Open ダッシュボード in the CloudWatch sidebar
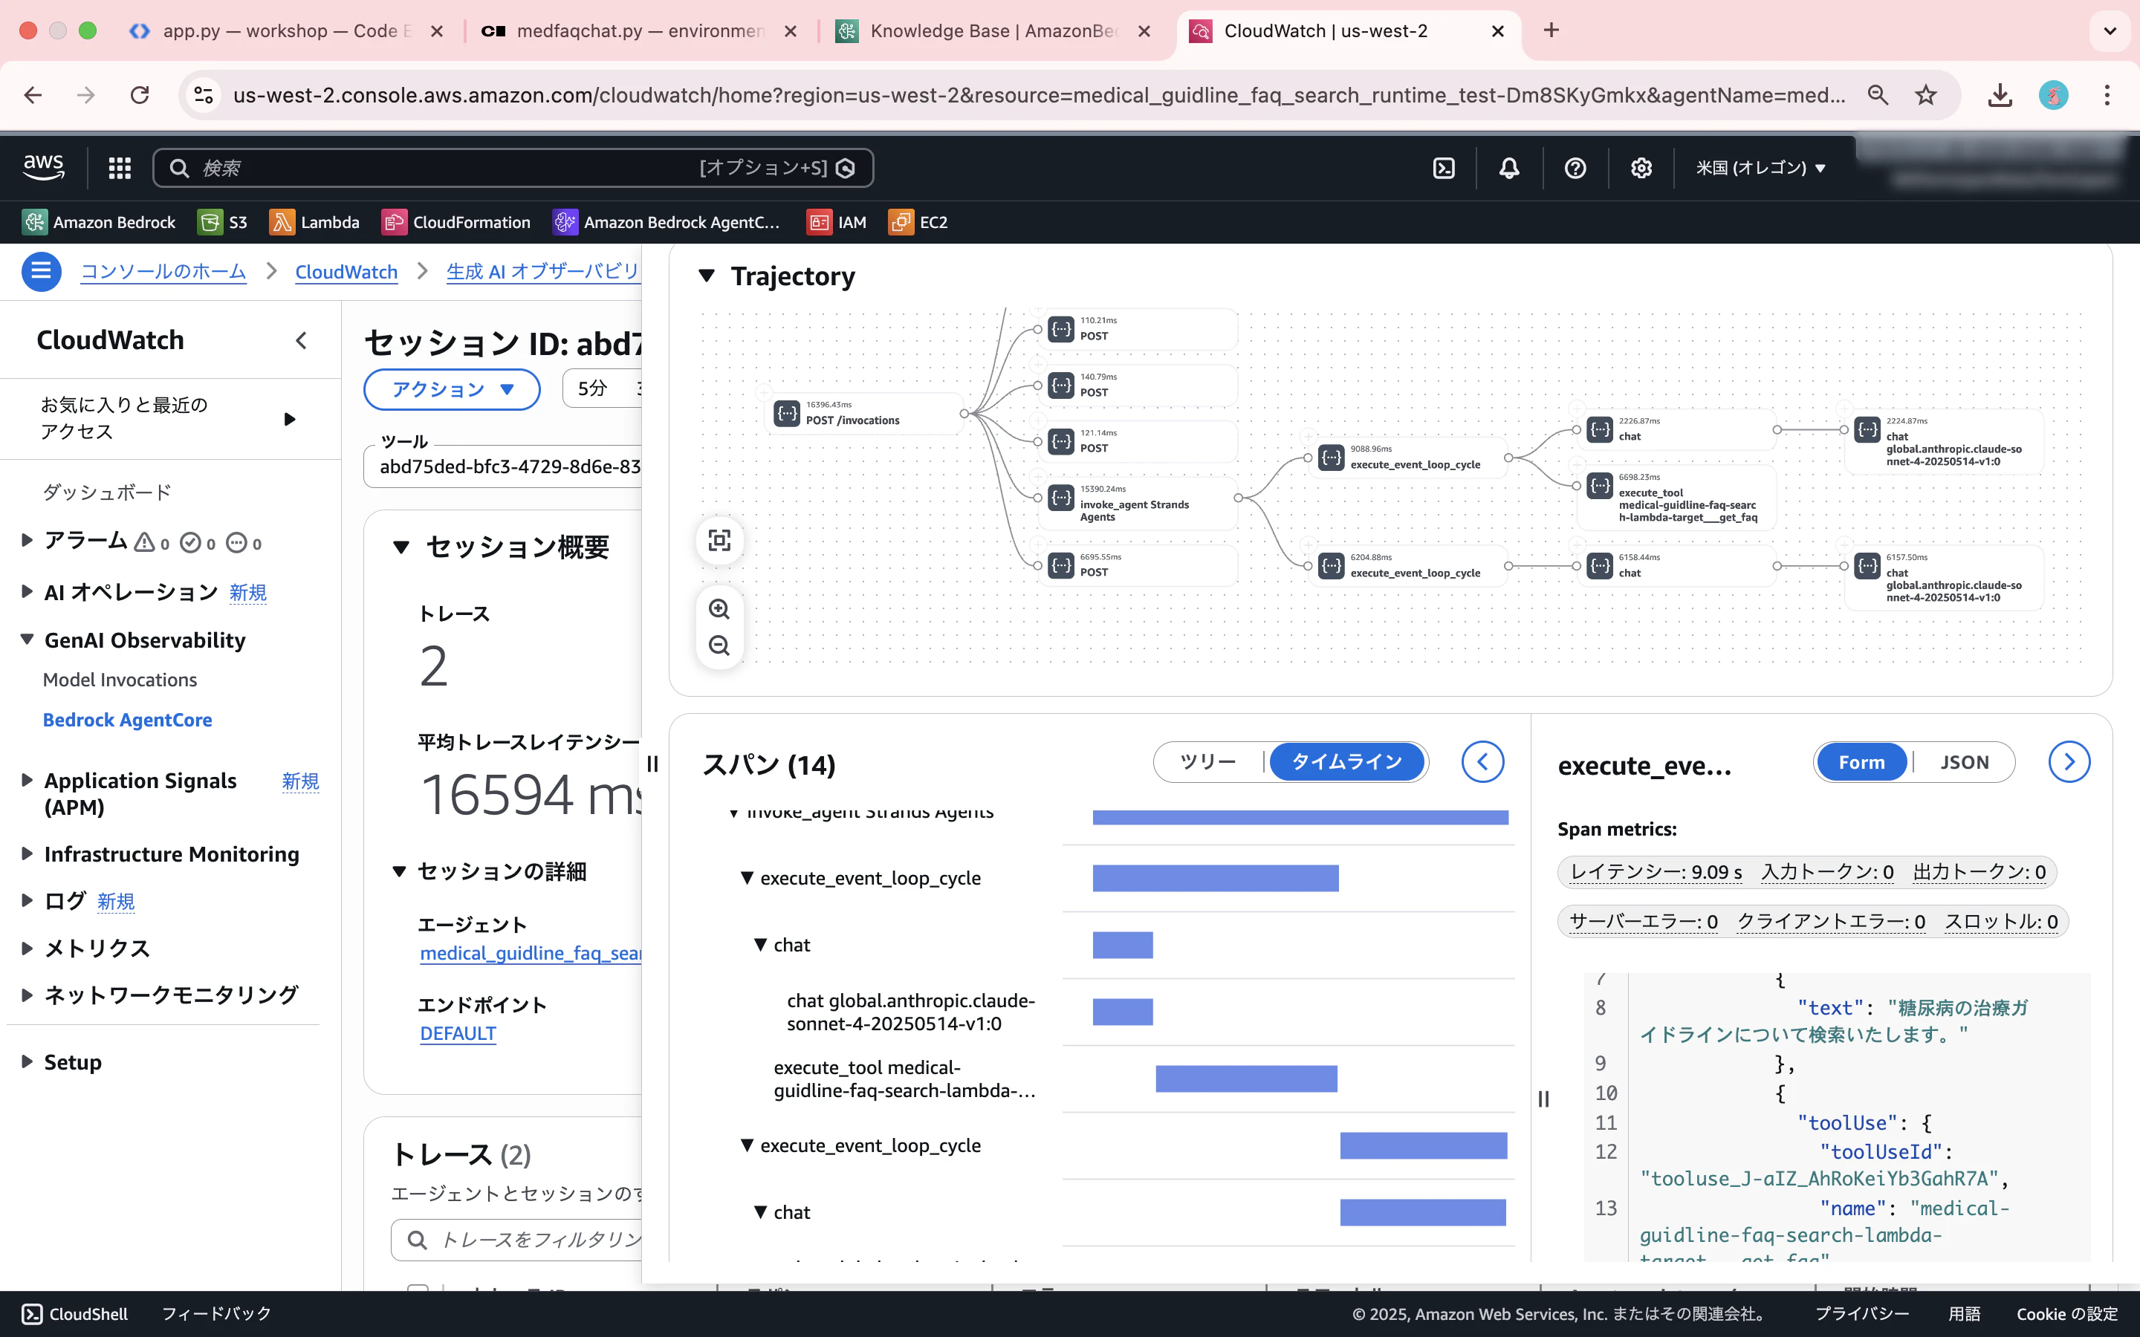The height and width of the screenshot is (1337, 2140). point(107,492)
